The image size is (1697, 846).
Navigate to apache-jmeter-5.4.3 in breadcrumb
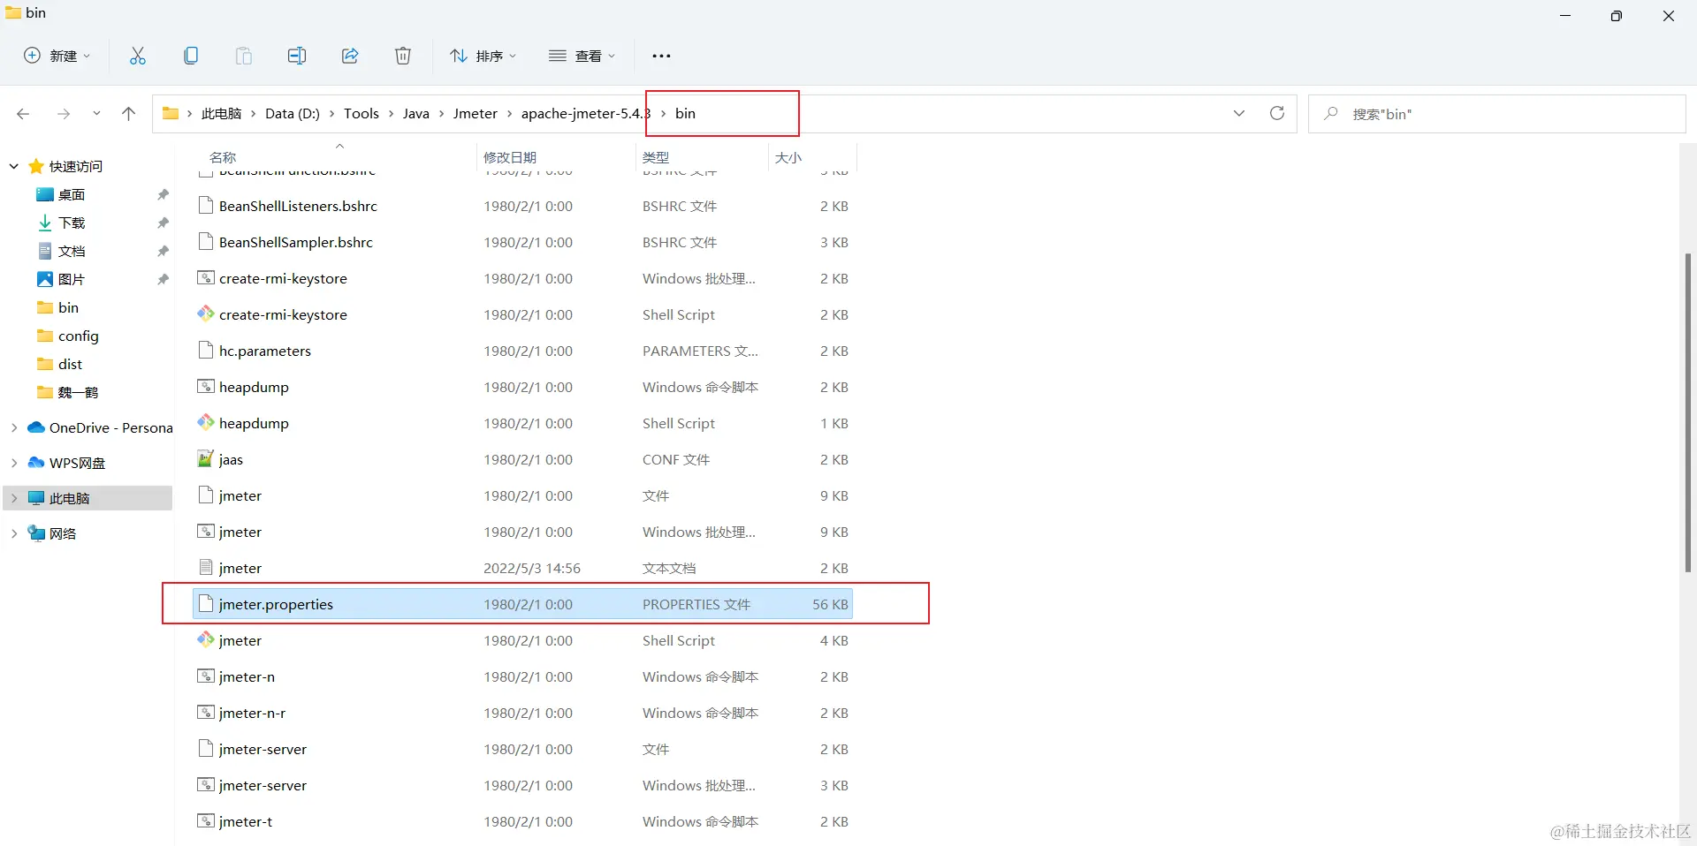[x=585, y=113]
